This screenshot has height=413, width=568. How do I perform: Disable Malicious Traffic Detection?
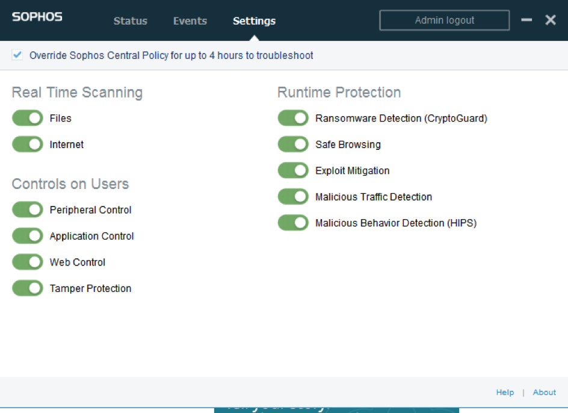point(293,197)
